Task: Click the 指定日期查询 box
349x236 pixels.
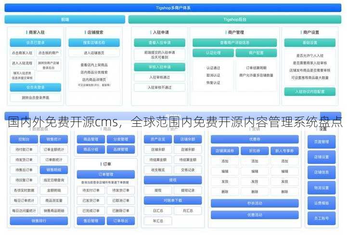Action: tap(53, 180)
